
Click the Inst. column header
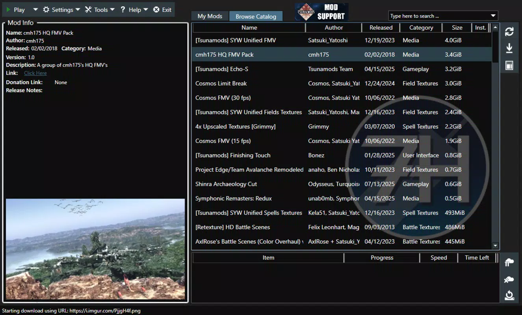click(480, 28)
